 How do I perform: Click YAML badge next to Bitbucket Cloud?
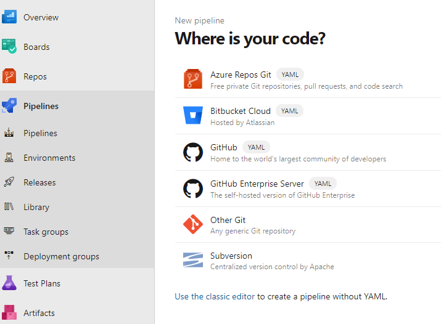point(289,111)
